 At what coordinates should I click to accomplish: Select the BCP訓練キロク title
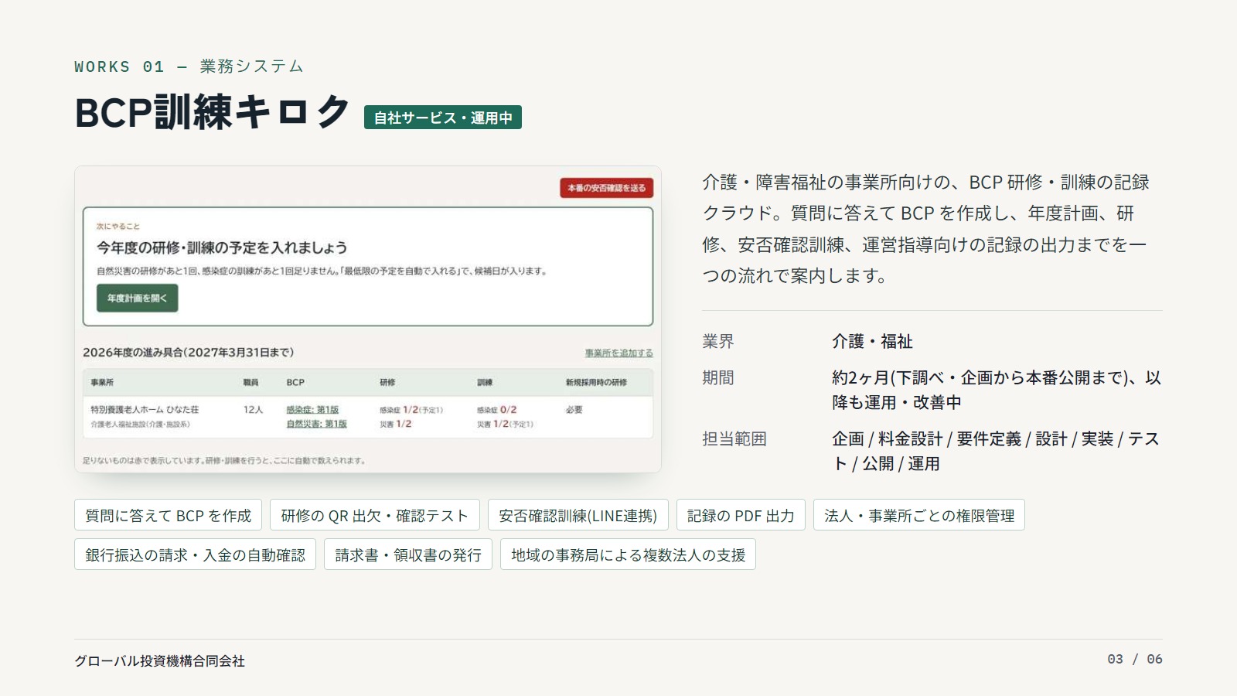(x=213, y=112)
